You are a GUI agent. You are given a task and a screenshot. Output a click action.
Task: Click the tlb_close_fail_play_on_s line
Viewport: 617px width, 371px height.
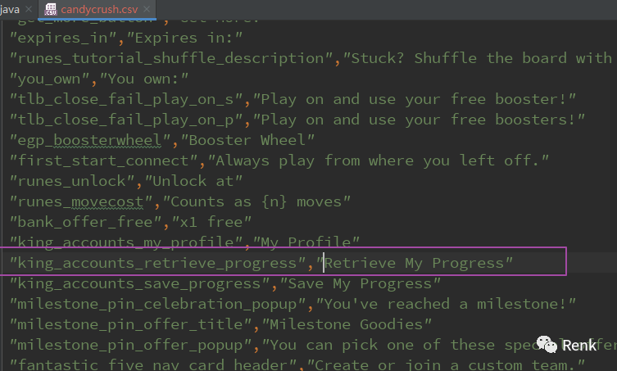pyautogui.click(x=293, y=100)
